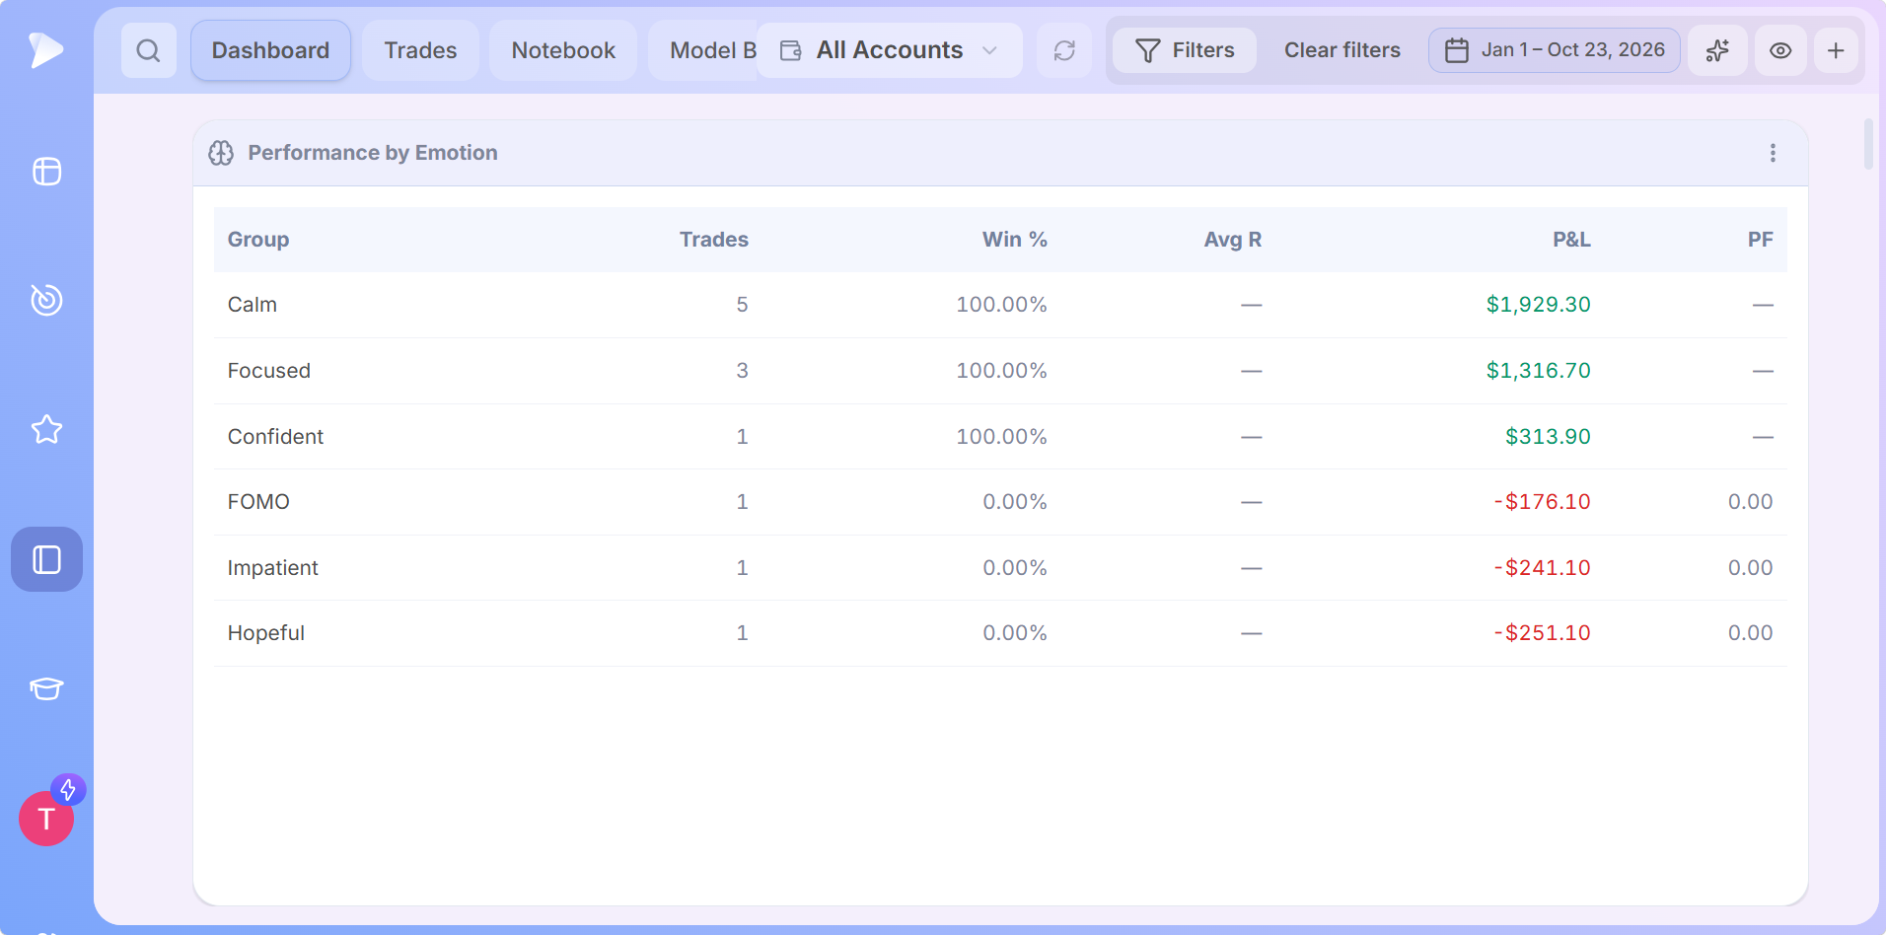This screenshot has width=1886, height=935.
Task: Switch to the Trades tab
Action: [420, 50]
